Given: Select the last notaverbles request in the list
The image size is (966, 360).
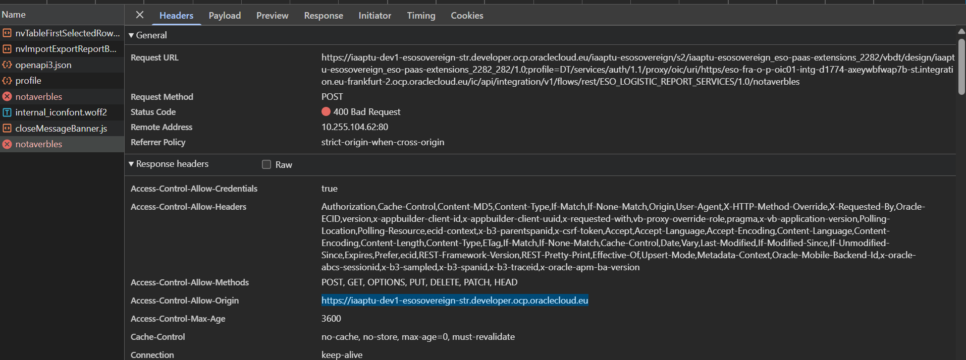Looking at the screenshot, I should pos(62,144).
